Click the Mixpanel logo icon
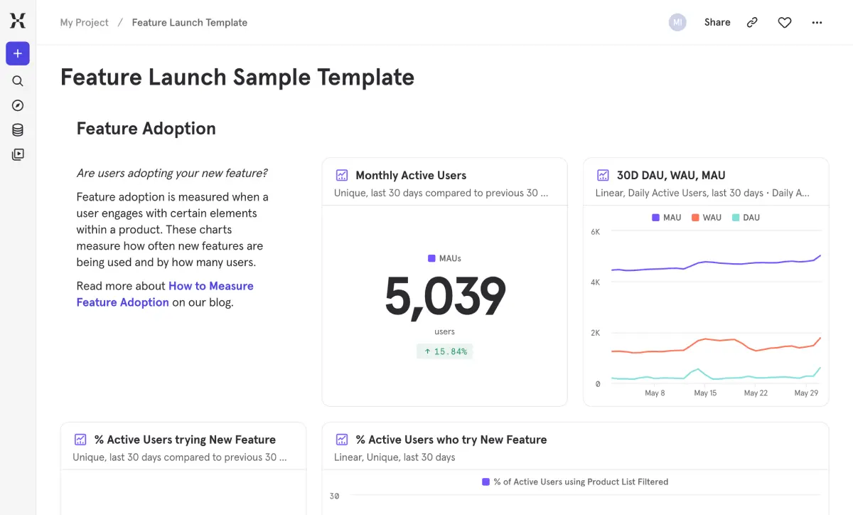 click(x=18, y=21)
